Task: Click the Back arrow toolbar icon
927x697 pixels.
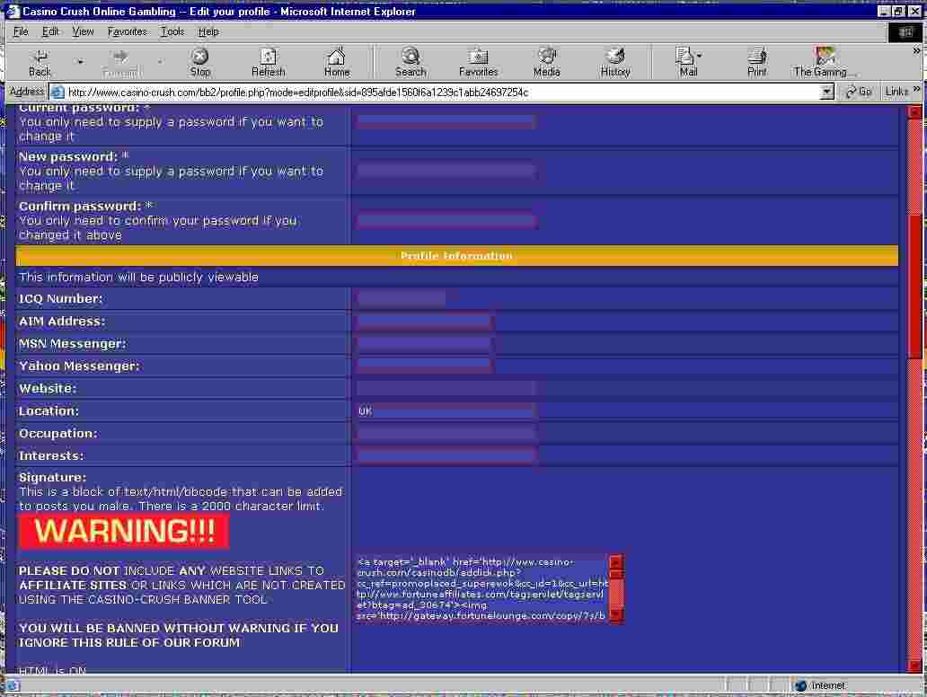Action: (x=40, y=57)
